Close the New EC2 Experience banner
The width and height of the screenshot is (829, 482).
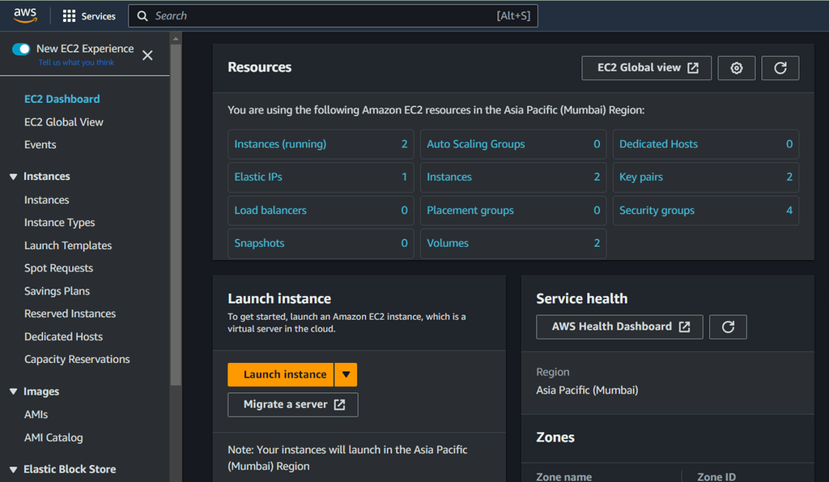pos(147,55)
